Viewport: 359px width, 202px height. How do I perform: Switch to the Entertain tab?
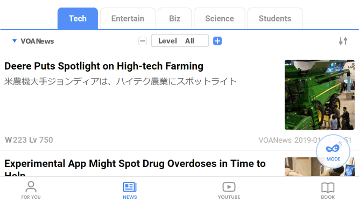(x=128, y=18)
